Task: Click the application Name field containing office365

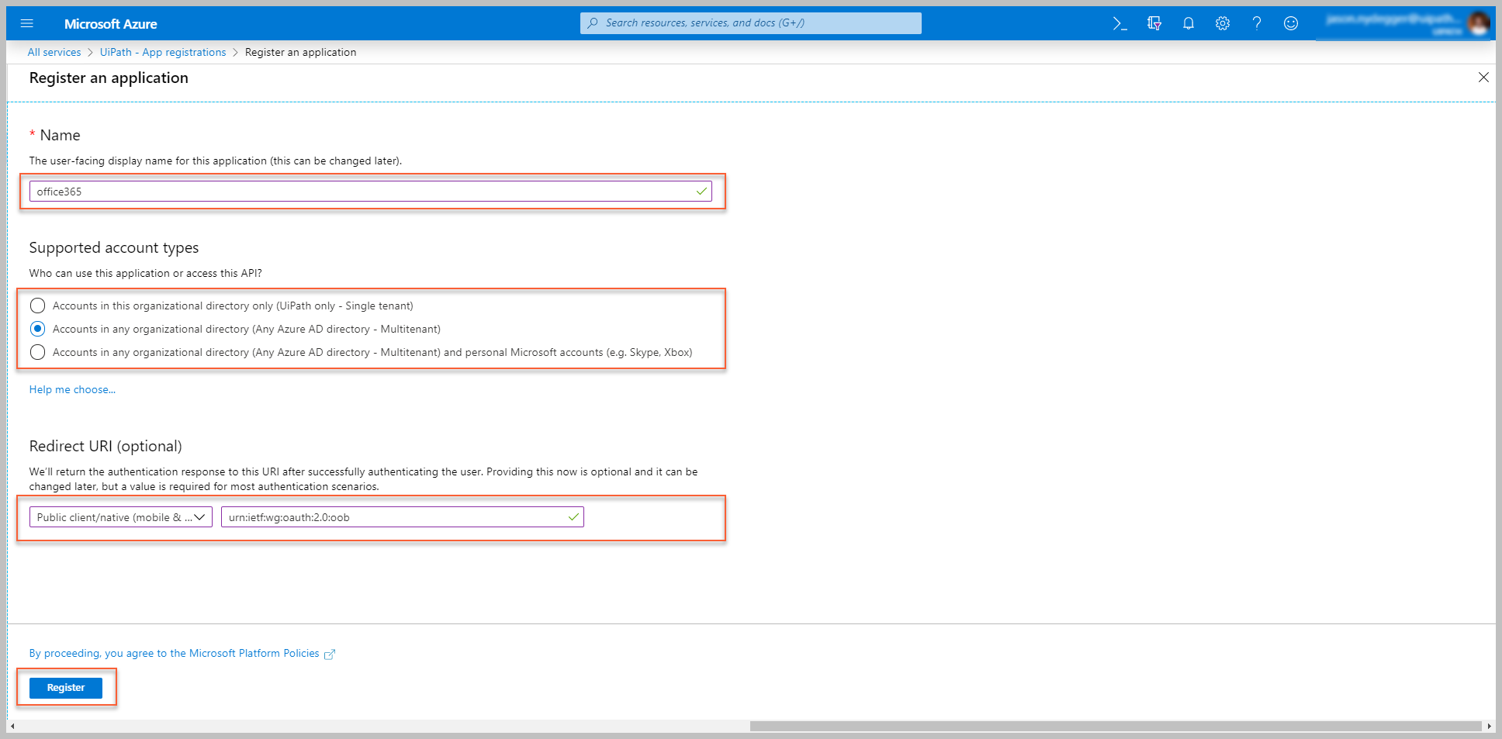Action: (x=371, y=192)
